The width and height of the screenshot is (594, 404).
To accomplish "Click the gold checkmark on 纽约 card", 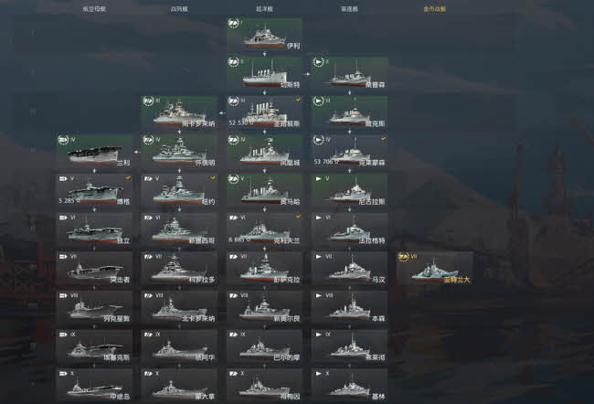I will point(213,177).
